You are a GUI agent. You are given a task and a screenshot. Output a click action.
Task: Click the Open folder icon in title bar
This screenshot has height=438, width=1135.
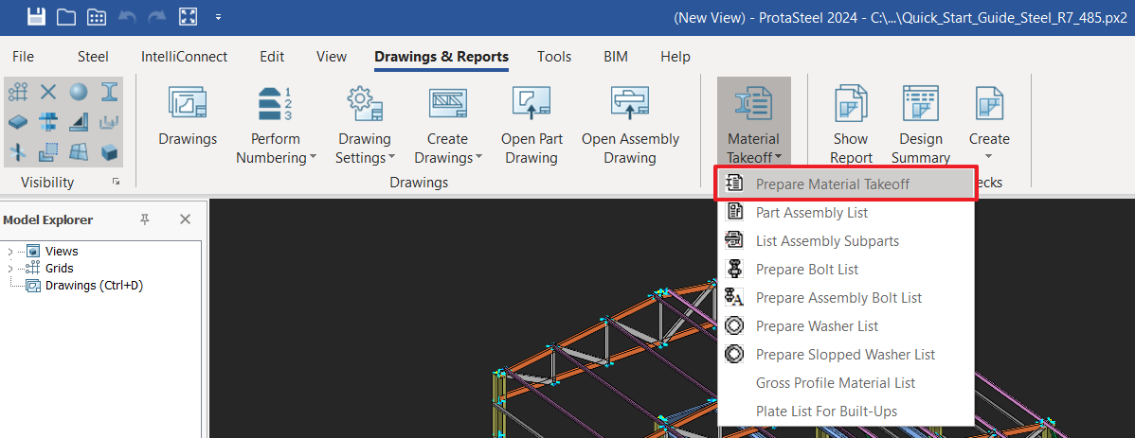coord(66,17)
